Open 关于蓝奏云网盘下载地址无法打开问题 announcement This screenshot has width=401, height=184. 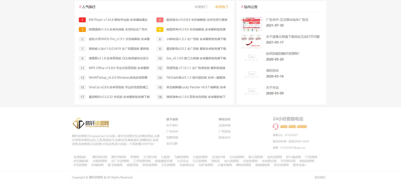(293, 37)
